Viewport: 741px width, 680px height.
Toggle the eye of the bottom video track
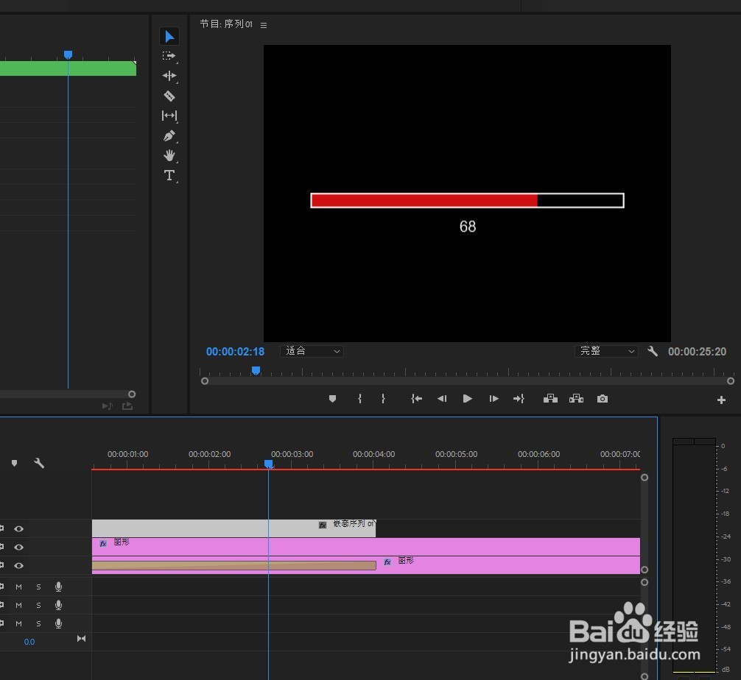[x=19, y=566]
